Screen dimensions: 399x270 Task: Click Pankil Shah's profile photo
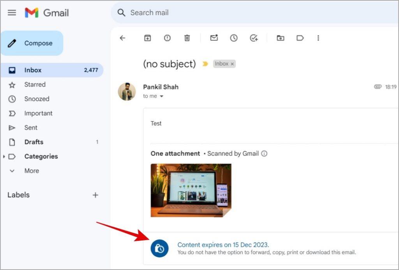point(127,91)
